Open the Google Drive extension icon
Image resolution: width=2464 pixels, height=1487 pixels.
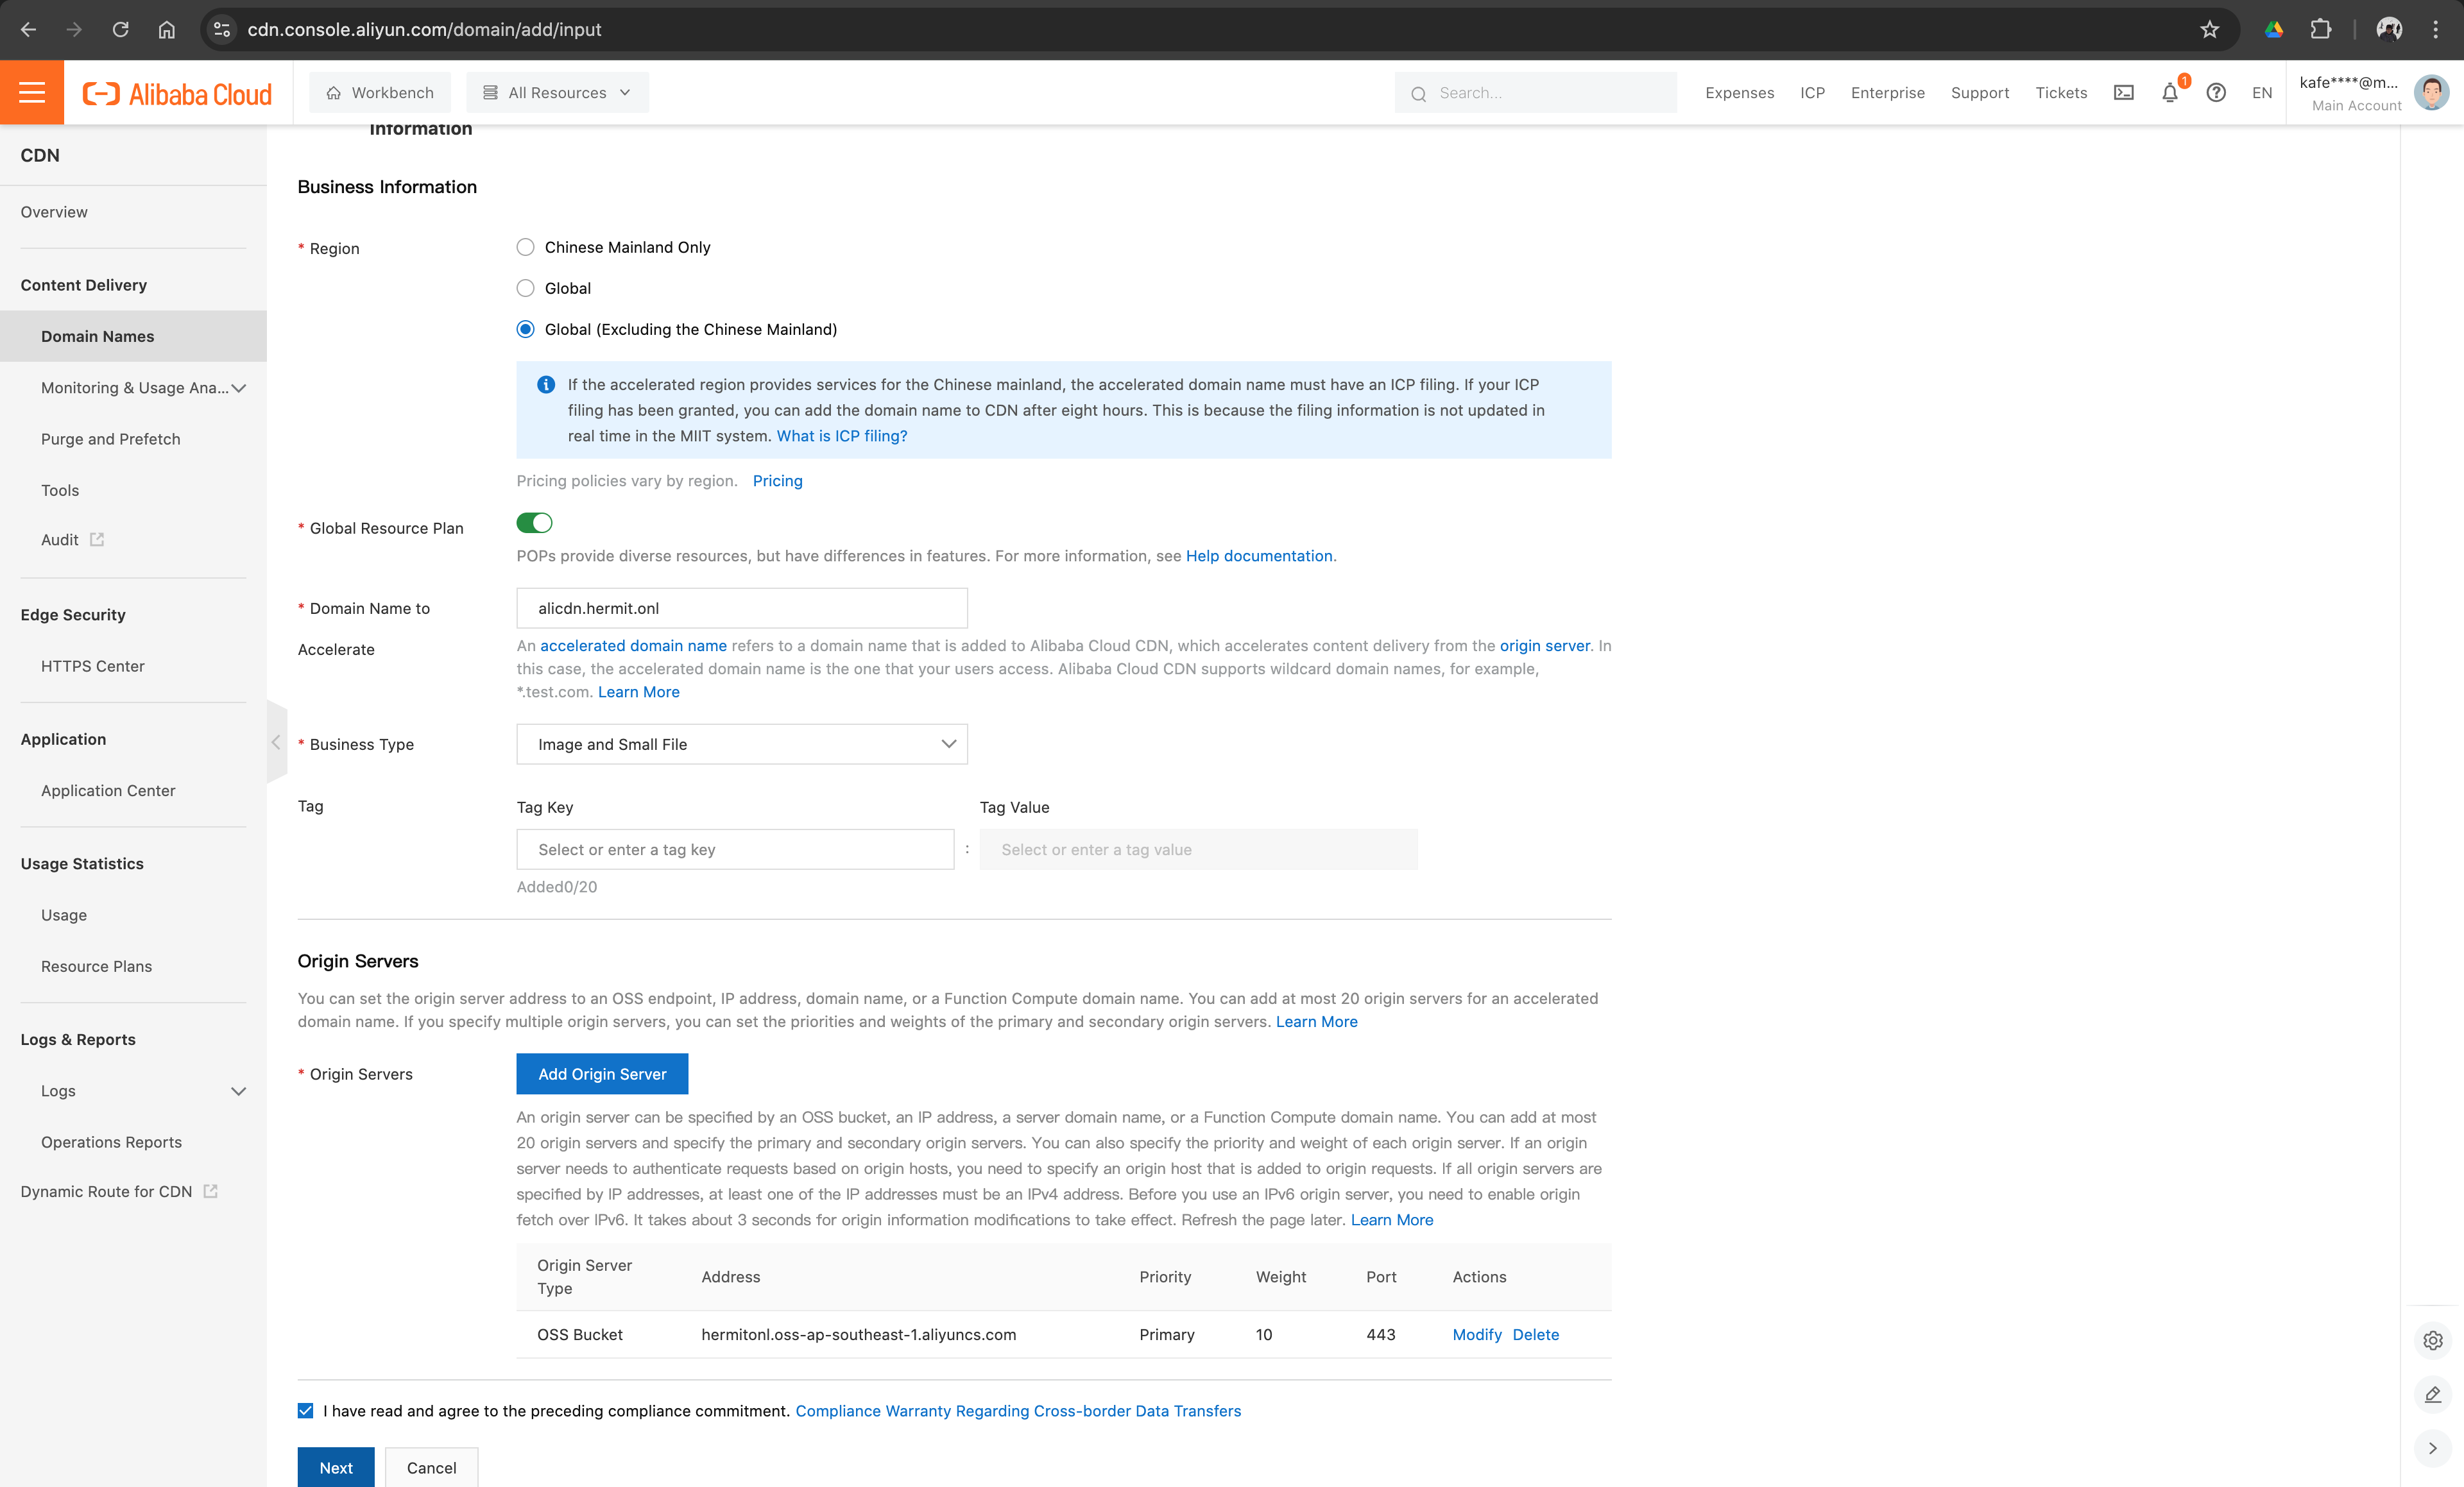[2274, 29]
